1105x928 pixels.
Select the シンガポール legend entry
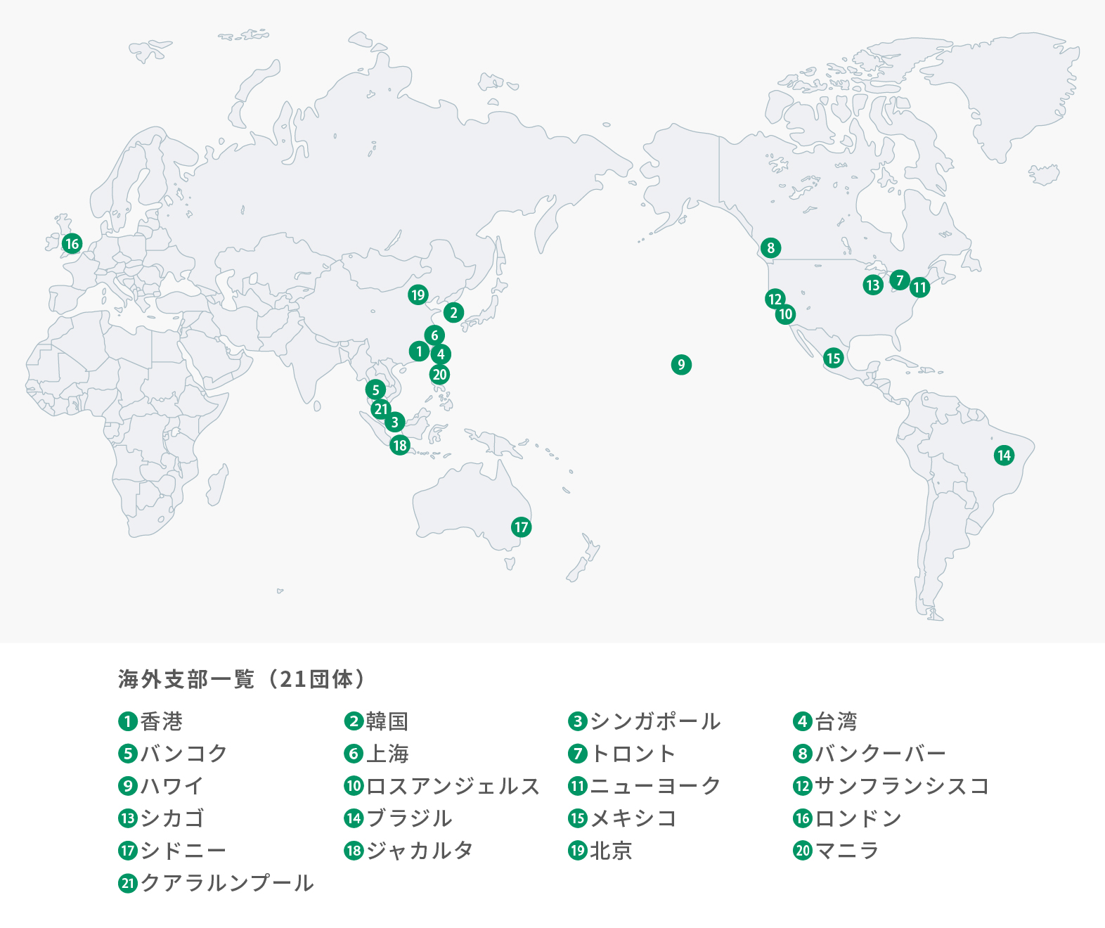tap(654, 721)
